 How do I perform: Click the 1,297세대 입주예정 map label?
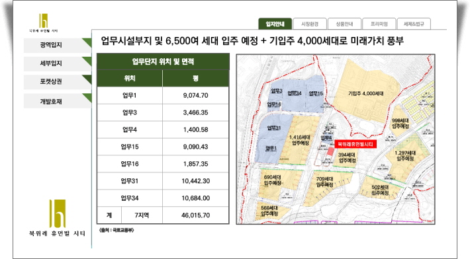pyautogui.click(x=405, y=156)
